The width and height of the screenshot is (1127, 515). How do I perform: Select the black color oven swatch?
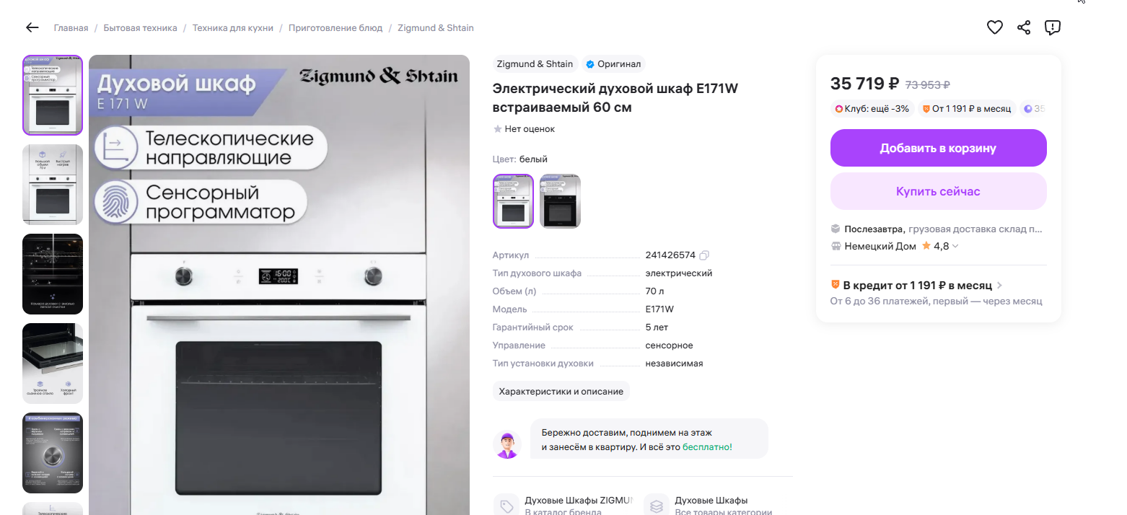point(560,201)
